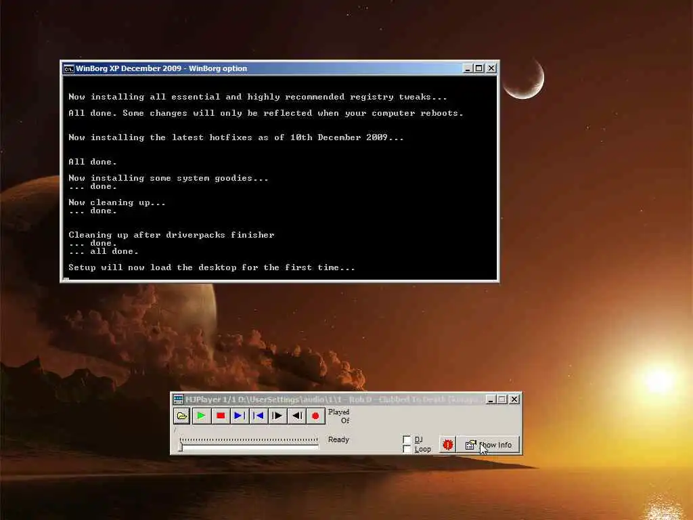
Task: Click the line 'Setup will now load the desktop'
Action: coord(212,267)
